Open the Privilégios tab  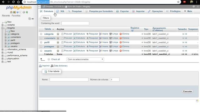173,11
